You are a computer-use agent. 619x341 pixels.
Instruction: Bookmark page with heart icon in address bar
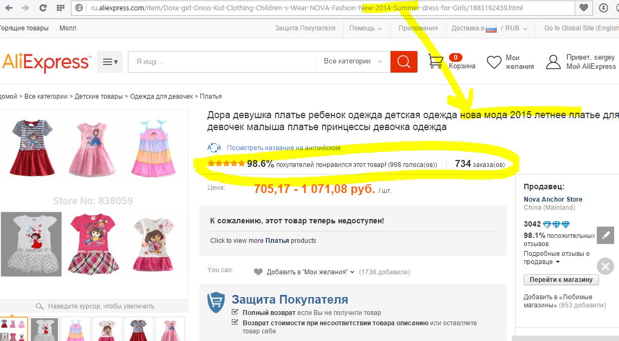click(x=584, y=7)
